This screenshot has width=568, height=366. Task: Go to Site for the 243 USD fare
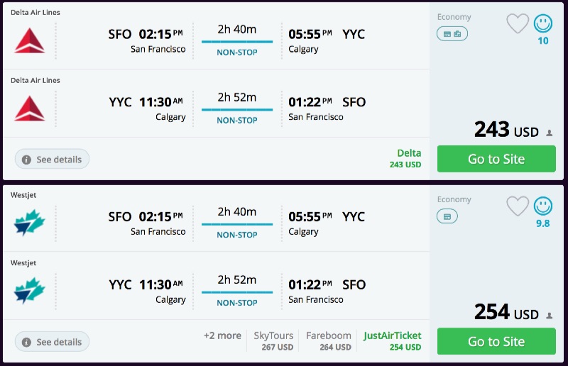[496, 159]
